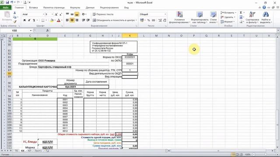Open the Файл tab
Screen dimensions: 280x157
tap(6, 7)
